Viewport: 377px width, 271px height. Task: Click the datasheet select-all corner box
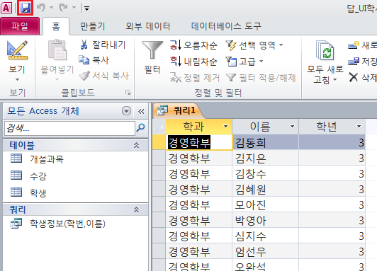click(159, 127)
